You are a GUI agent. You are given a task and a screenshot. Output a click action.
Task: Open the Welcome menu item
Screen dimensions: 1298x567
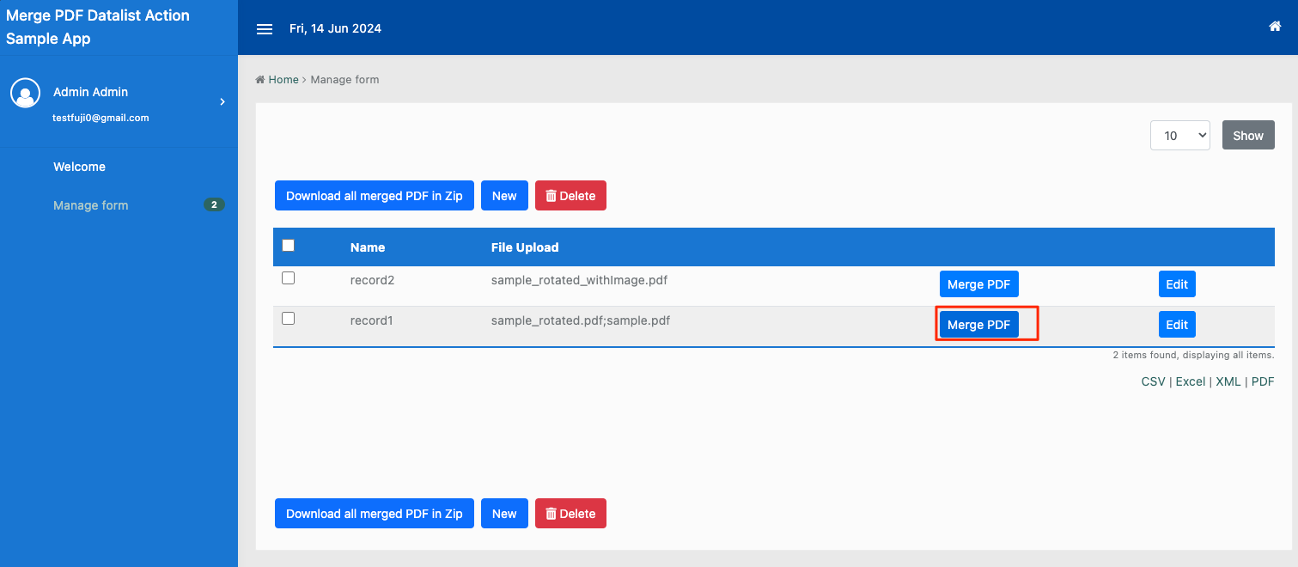[x=79, y=167]
